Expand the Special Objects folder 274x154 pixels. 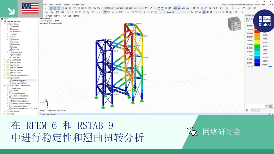(5, 60)
